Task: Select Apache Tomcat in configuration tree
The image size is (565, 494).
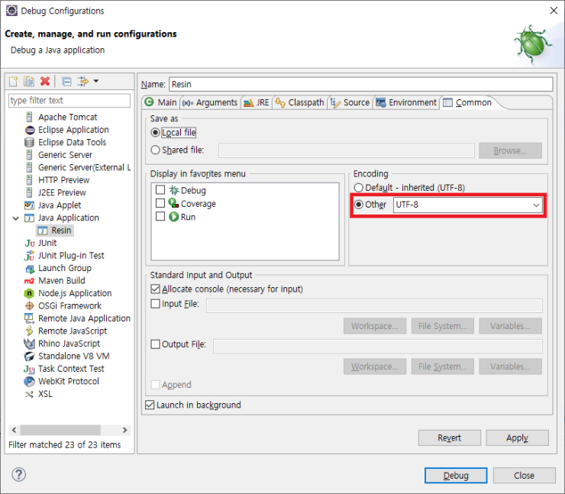Action: tap(67, 117)
